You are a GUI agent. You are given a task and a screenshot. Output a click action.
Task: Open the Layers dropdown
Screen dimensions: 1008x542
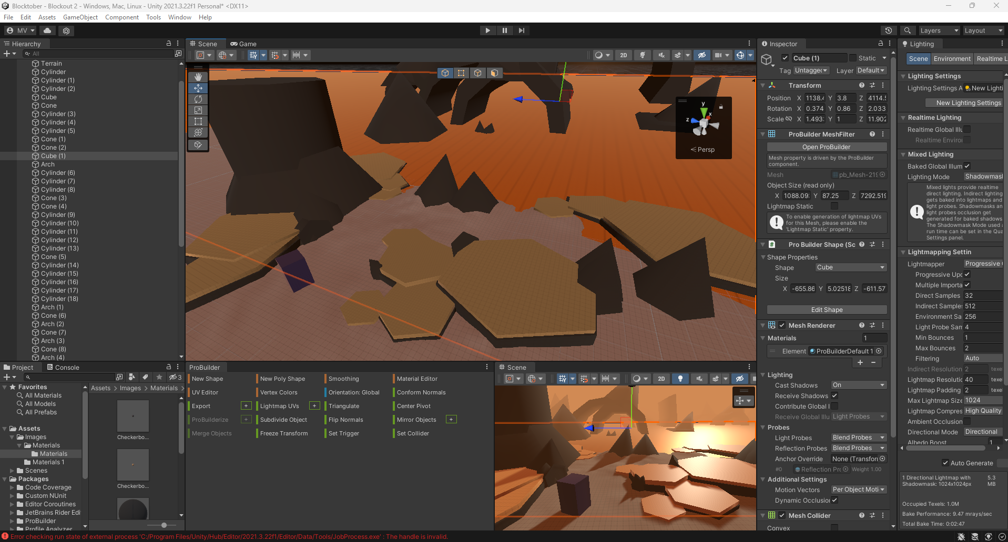[939, 30]
